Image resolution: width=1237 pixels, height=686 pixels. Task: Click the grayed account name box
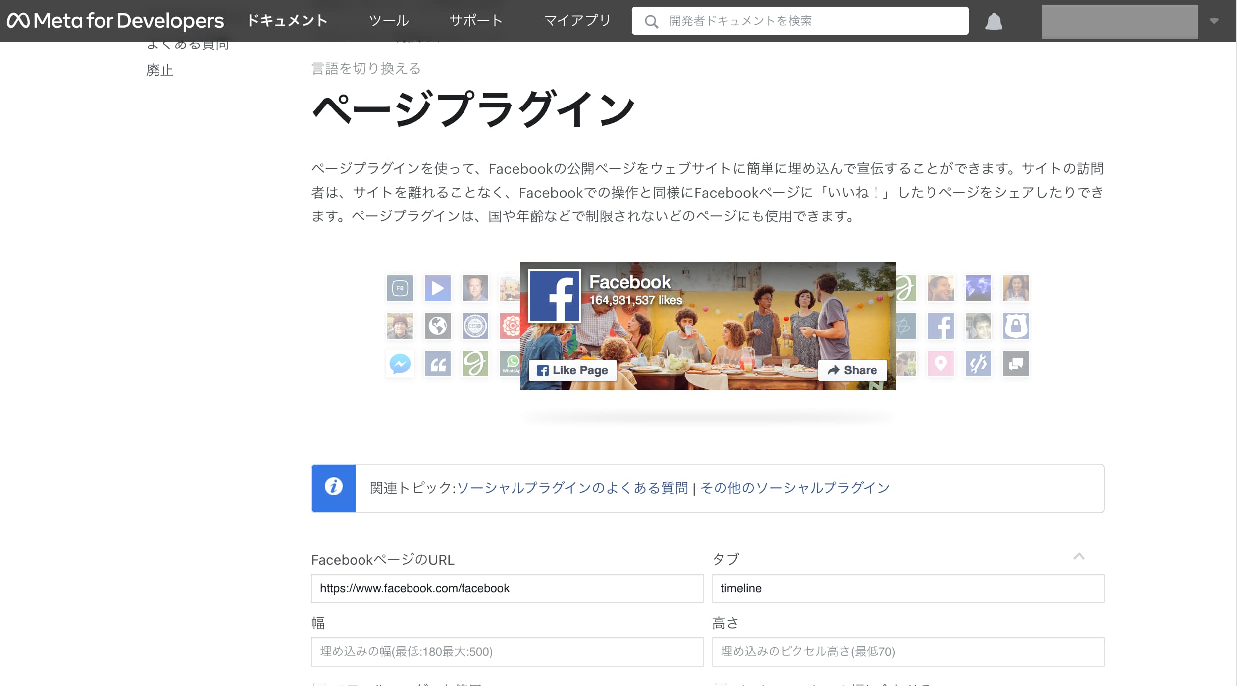(1120, 21)
